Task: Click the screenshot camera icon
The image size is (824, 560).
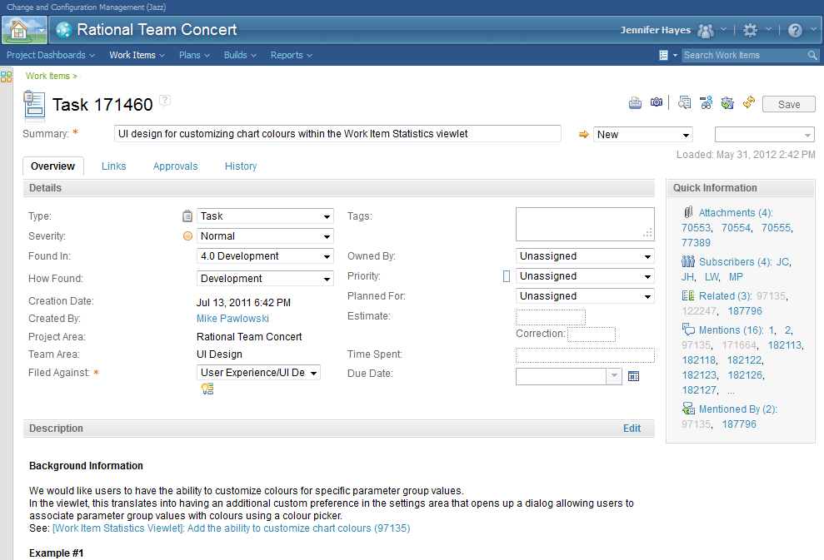Action: pyautogui.click(x=657, y=102)
